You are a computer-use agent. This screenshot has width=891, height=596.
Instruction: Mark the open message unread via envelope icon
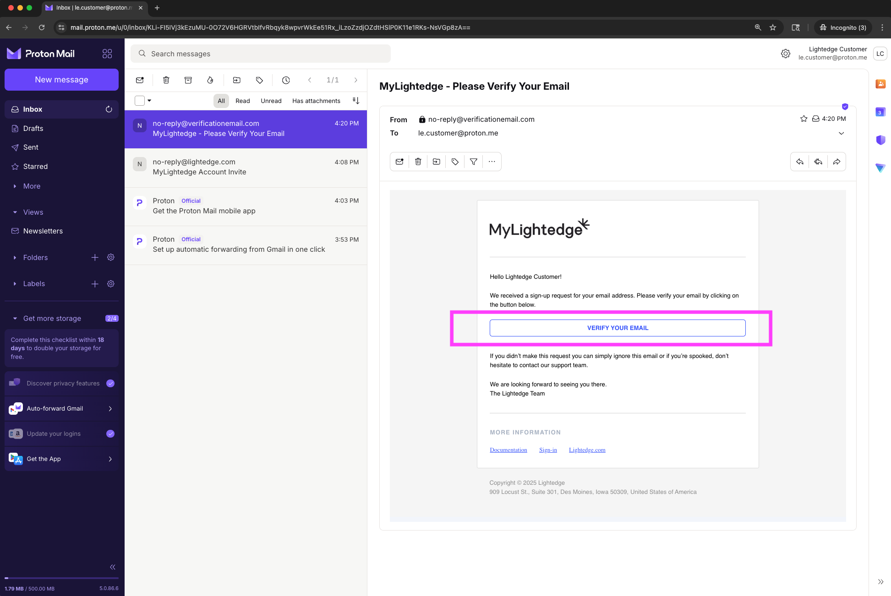[x=399, y=162]
